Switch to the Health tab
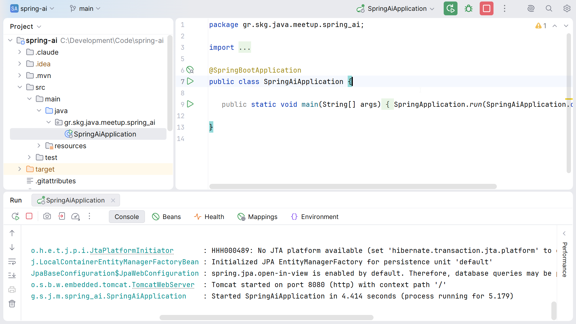The width and height of the screenshot is (576, 324). tap(209, 217)
